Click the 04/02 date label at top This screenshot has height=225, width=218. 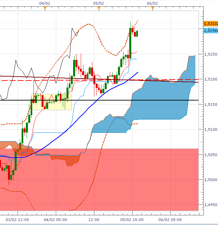(x=45, y=3)
